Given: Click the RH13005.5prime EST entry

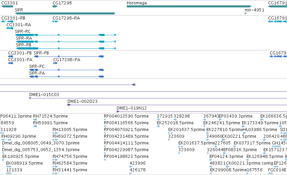Looking at the screenshot, I should click(70, 130).
